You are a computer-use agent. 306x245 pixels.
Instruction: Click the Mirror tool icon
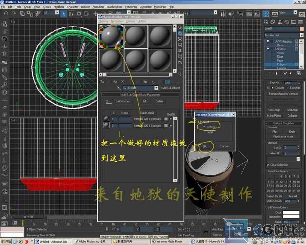223,14
